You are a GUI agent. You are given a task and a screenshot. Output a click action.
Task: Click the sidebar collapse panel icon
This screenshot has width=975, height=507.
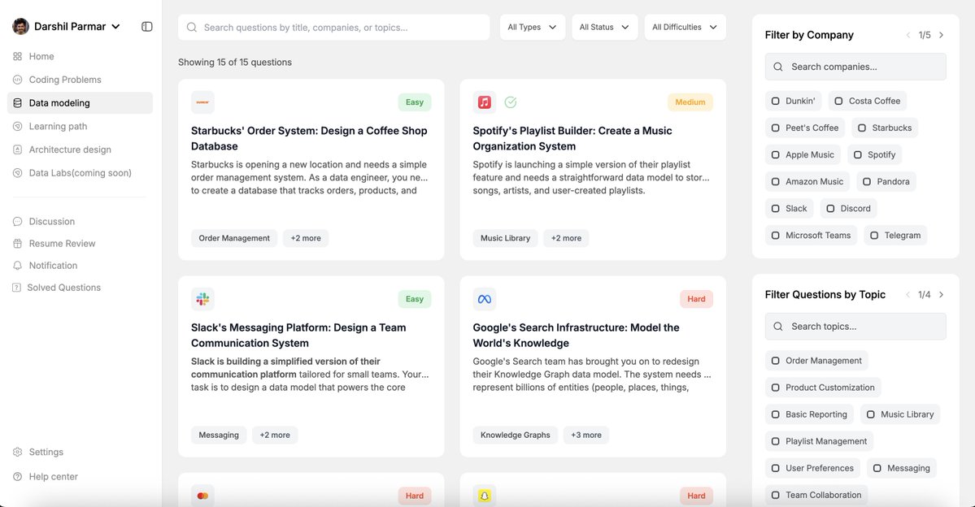pos(146,27)
